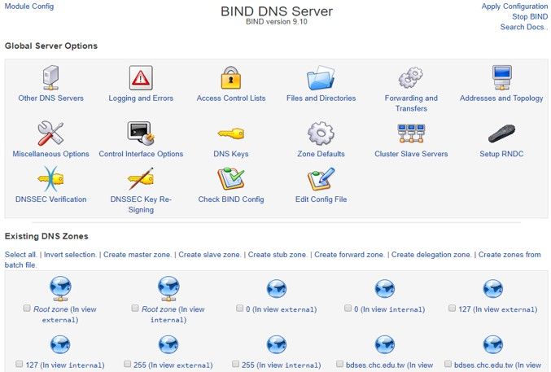Click the Setup RNDC remote icon
Image resolution: width=551 pixels, height=372 pixels.
pos(501,133)
